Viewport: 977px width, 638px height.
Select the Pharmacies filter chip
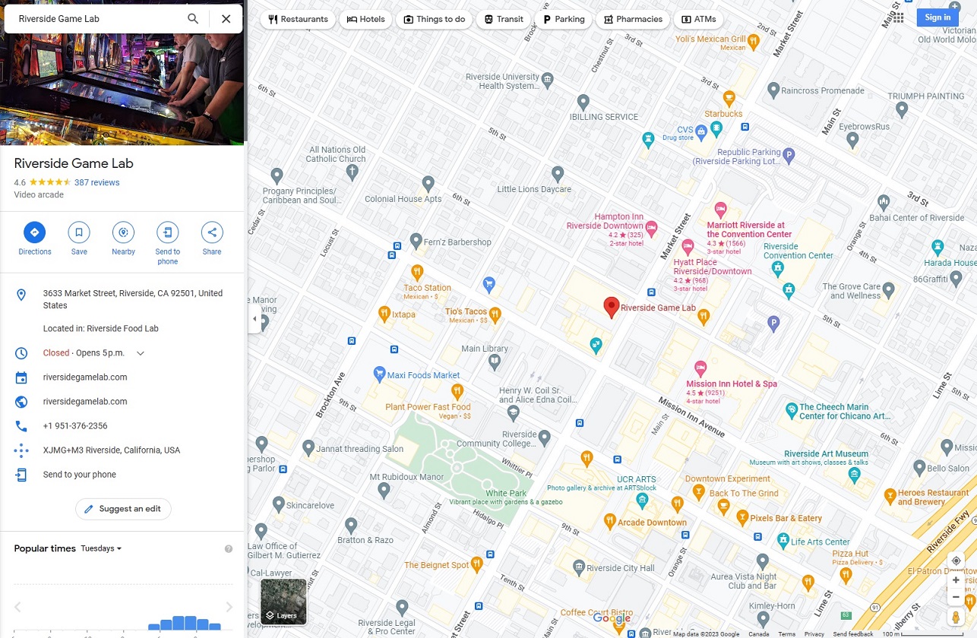pos(632,19)
